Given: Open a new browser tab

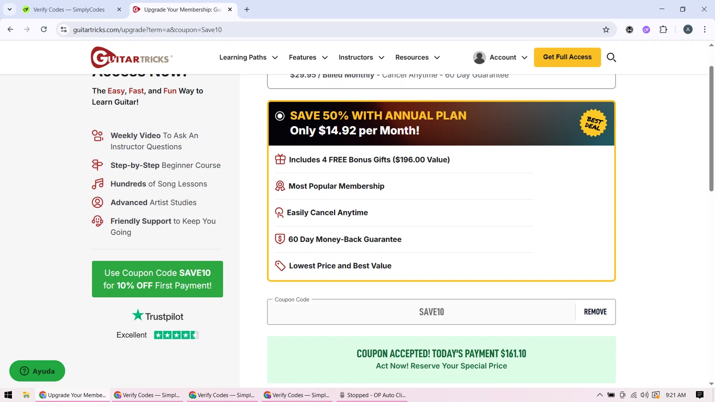Looking at the screenshot, I should [247, 10].
